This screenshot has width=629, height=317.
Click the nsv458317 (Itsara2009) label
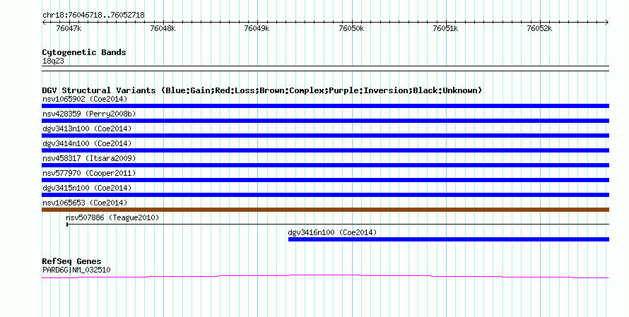[x=89, y=158]
